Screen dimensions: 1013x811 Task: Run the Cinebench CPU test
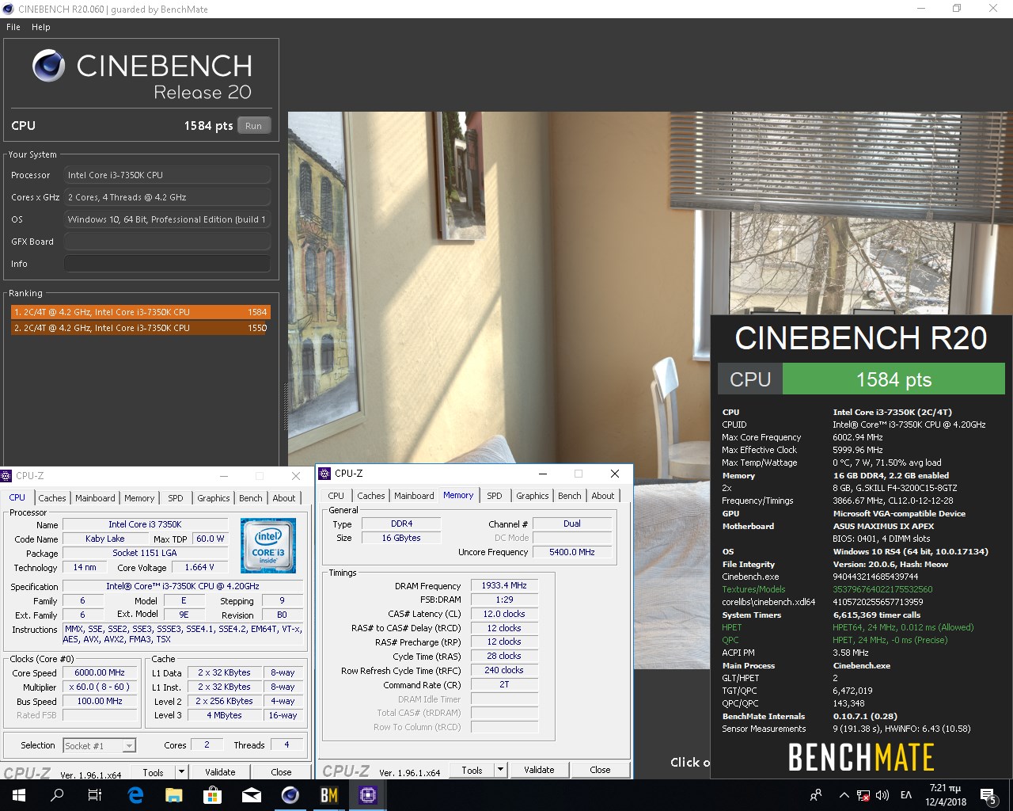[253, 125]
